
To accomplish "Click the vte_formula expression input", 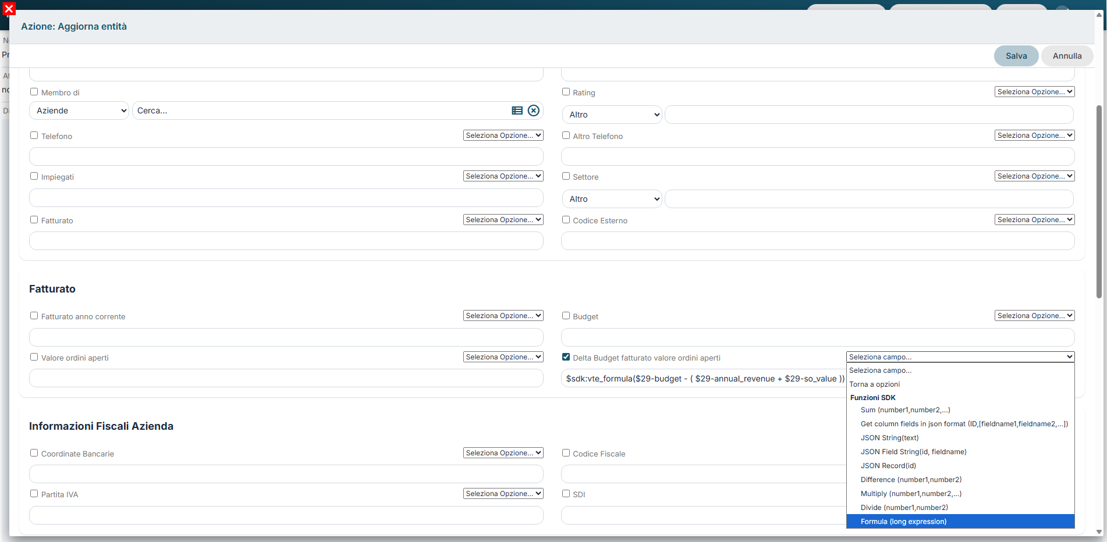I will tap(704, 379).
